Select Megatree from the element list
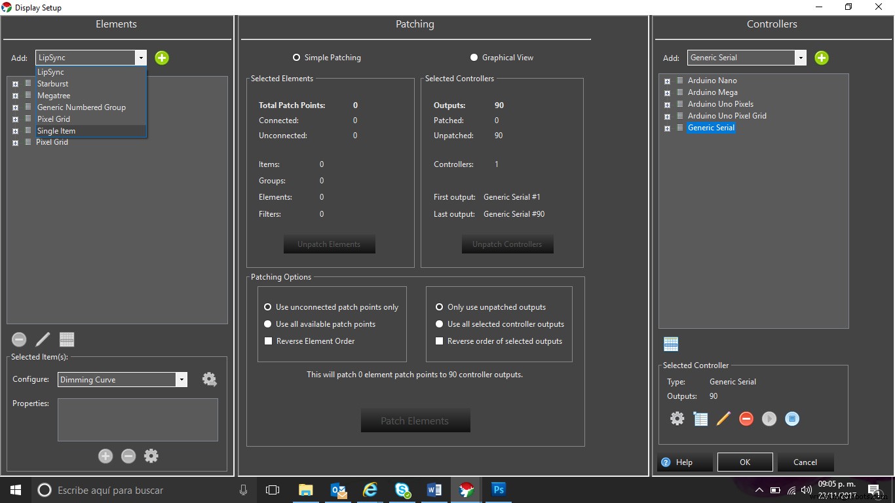 coord(54,95)
